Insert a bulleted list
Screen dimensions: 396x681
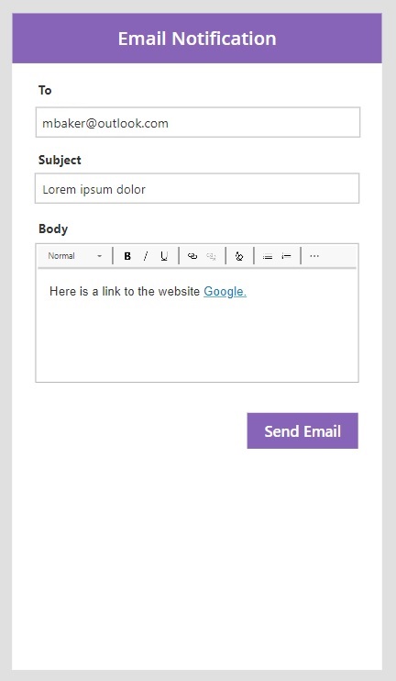[x=268, y=256]
